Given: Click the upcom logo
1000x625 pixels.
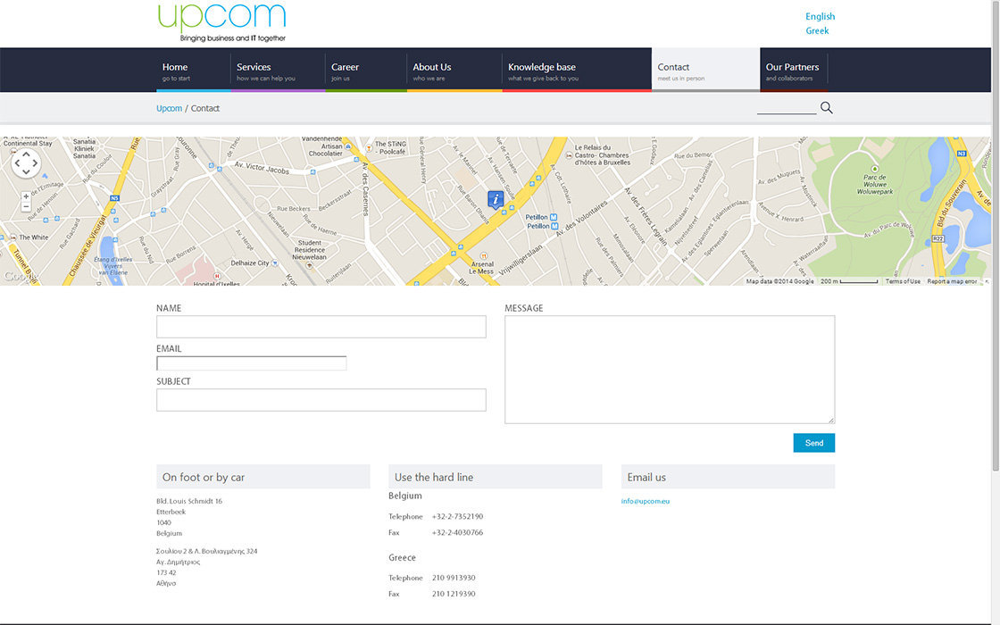Looking at the screenshot, I should tap(221, 22).
